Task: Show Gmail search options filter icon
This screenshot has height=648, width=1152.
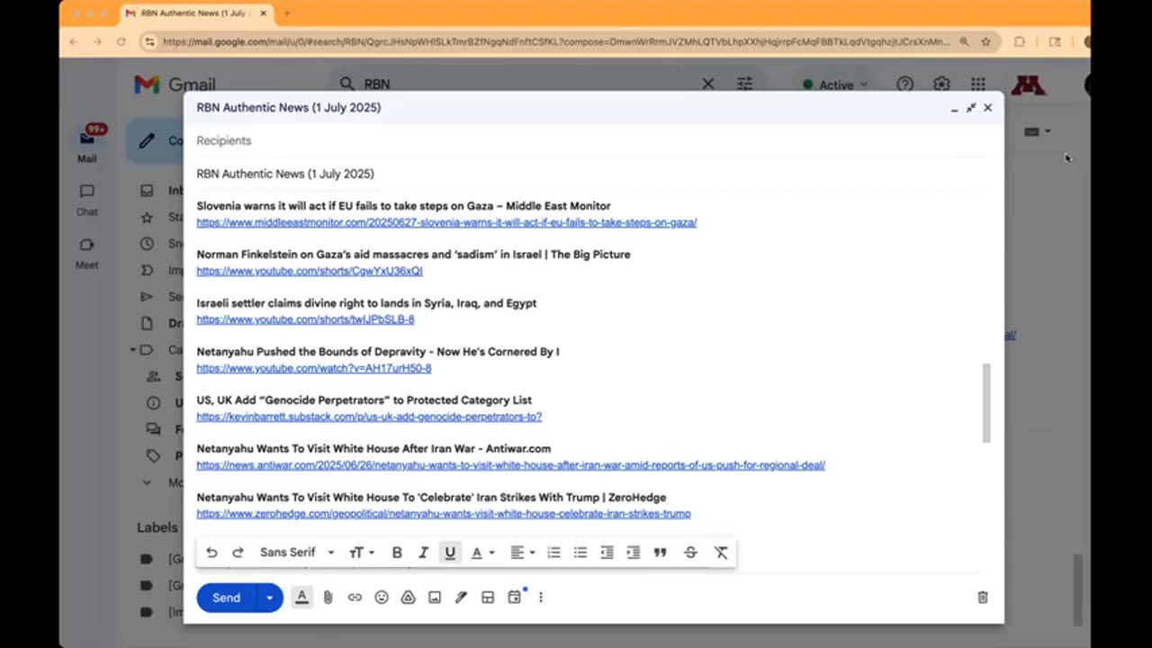Action: tap(744, 84)
